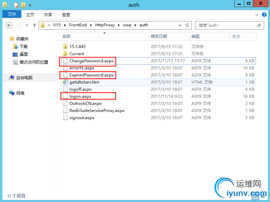This screenshot has height=202, width=270.
Task: Select the OutlookCN.aspx file icon
Action: click(65, 103)
